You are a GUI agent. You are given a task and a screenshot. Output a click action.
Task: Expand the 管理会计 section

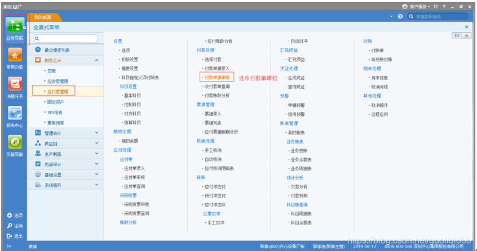pos(97,133)
